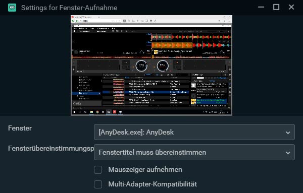Image resolution: width=303 pixels, height=193 pixels.
Task: Click the window capture preview thumbnail
Action: pos(151,66)
